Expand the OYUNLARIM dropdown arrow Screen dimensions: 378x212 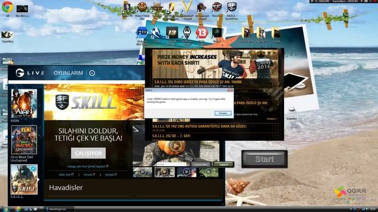(92, 73)
